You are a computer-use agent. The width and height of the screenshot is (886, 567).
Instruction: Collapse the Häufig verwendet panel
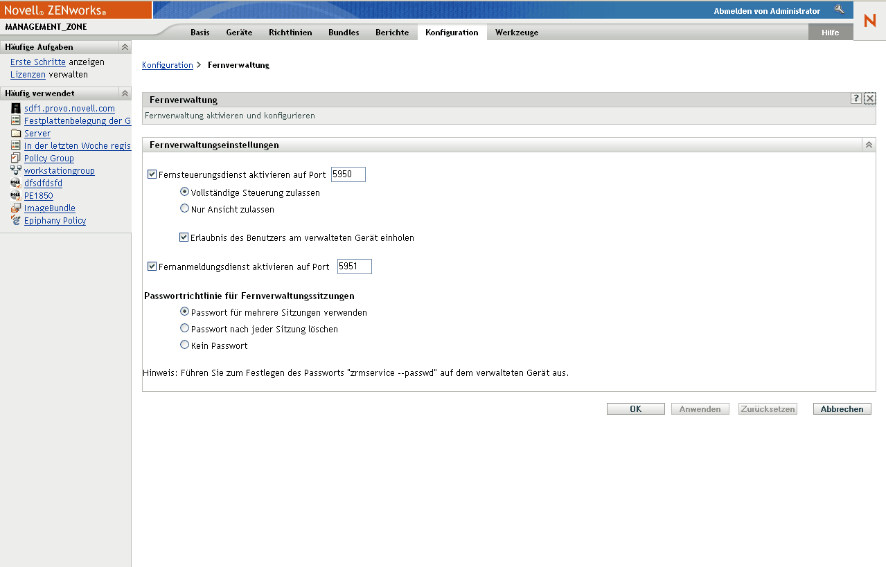pos(125,93)
